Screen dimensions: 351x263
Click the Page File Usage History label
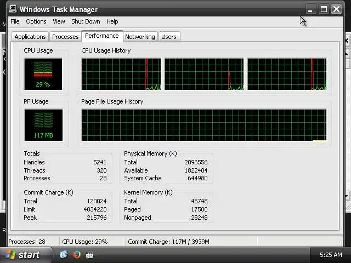click(x=112, y=101)
